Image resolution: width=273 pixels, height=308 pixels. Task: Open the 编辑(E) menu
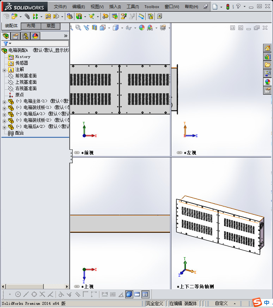pyautogui.click(x=78, y=7)
